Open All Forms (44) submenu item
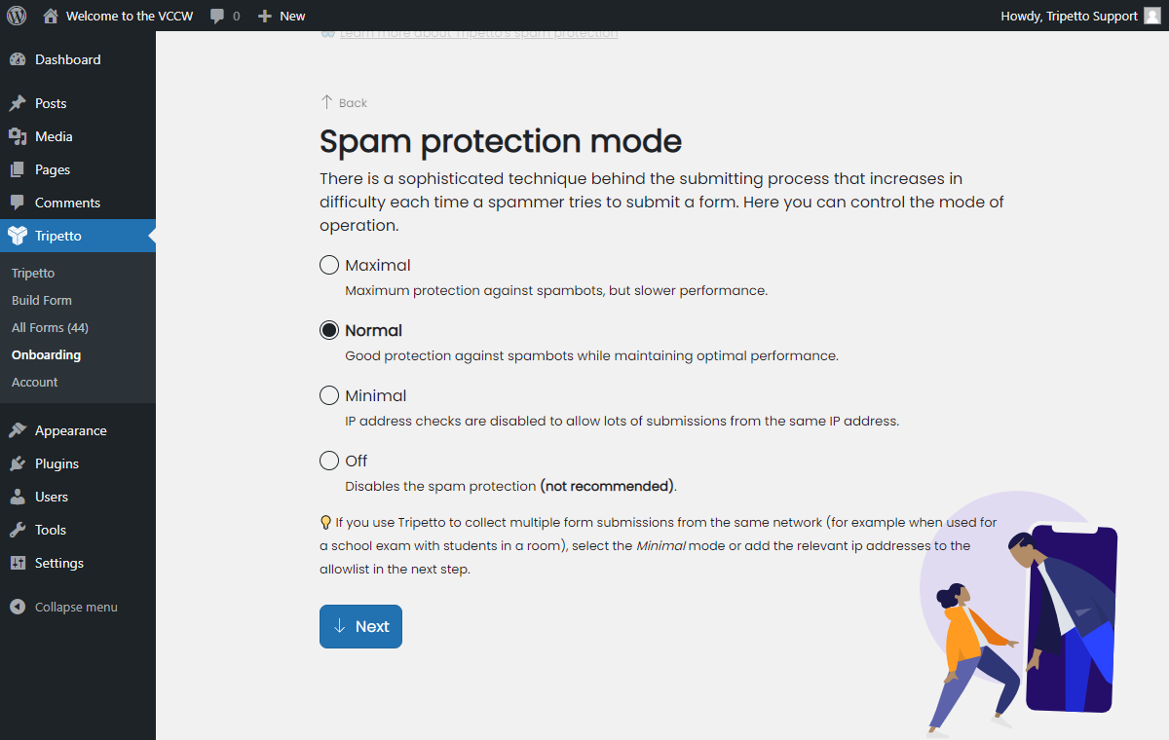The width and height of the screenshot is (1169, 740). [x=50, y=327]
